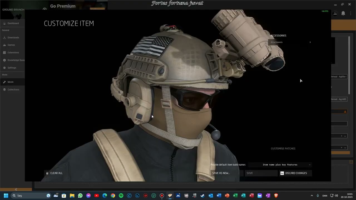Click the taskbar search box
Image resolution: width=356 pixels, height=200 pixels.
31,196
